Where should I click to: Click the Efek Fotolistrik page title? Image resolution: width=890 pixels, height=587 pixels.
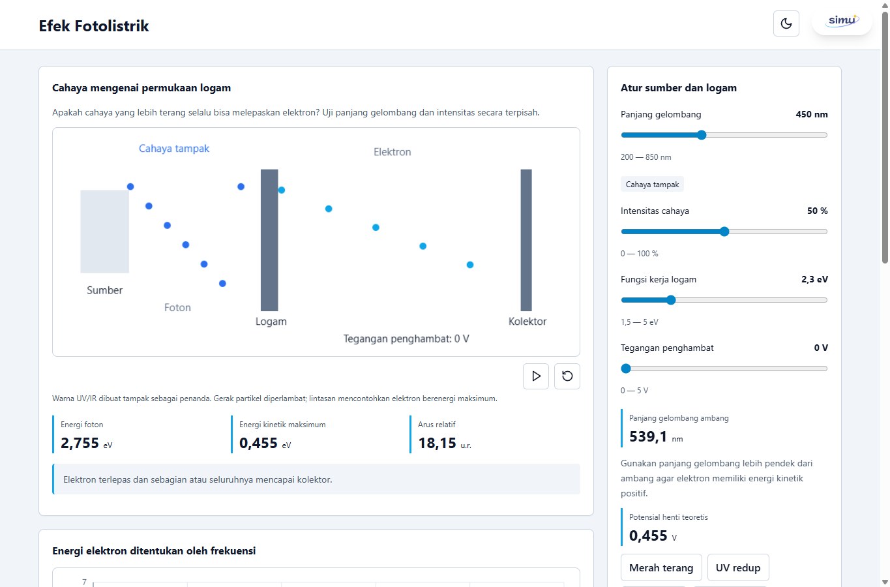[x=94, y=26]
